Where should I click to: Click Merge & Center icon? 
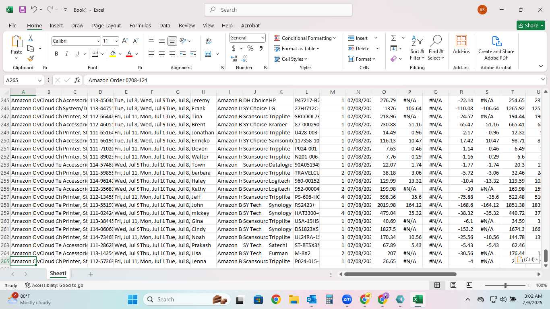(208, 54)
